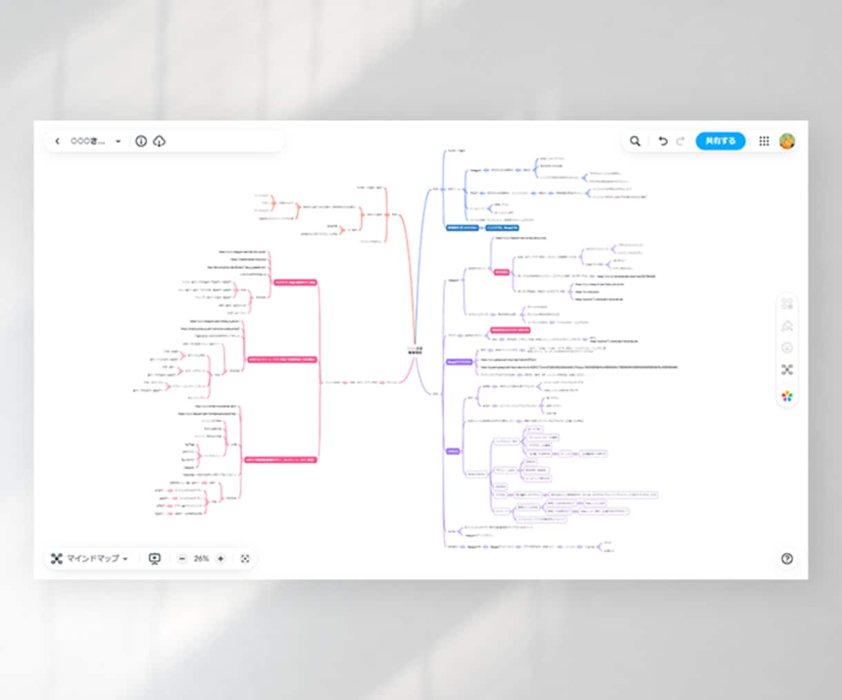Open help with the question mark icon
842x700 pixels.
click(787, 559)
